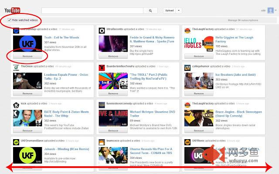Remove The TROLL Part 2 video
Screen dimensions: 279x174
[113, 94]
